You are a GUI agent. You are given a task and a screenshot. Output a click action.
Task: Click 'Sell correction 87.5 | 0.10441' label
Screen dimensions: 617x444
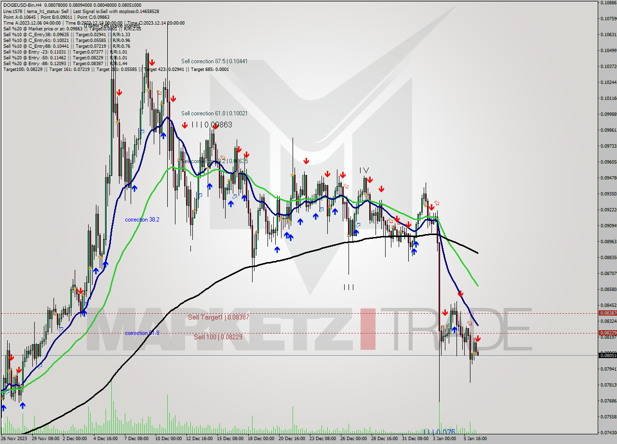pos(215,61)
